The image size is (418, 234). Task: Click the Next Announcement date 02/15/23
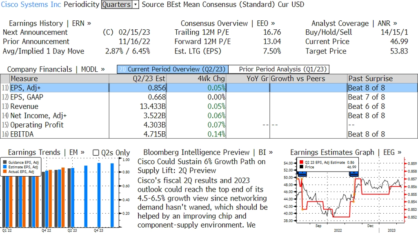134,32
